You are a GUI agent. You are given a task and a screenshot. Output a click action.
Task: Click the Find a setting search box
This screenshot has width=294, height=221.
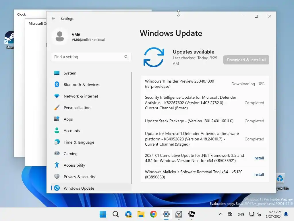91,57
